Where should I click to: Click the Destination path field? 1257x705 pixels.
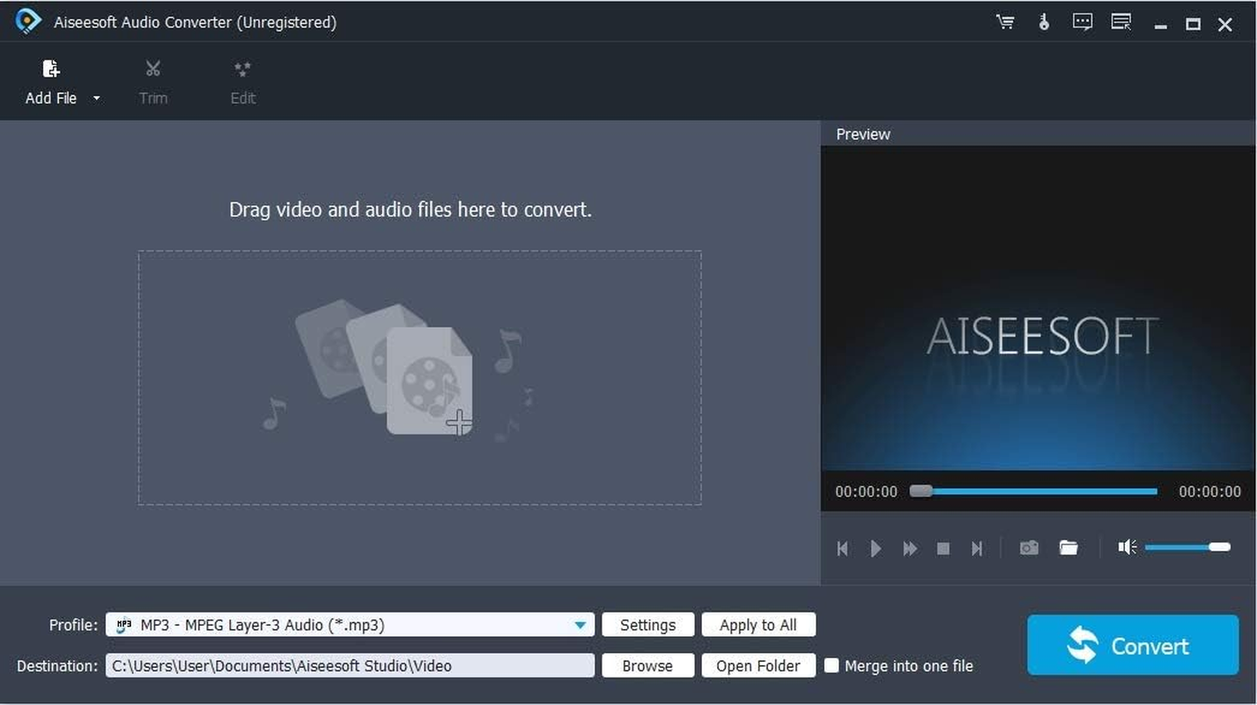click(350, 665)
